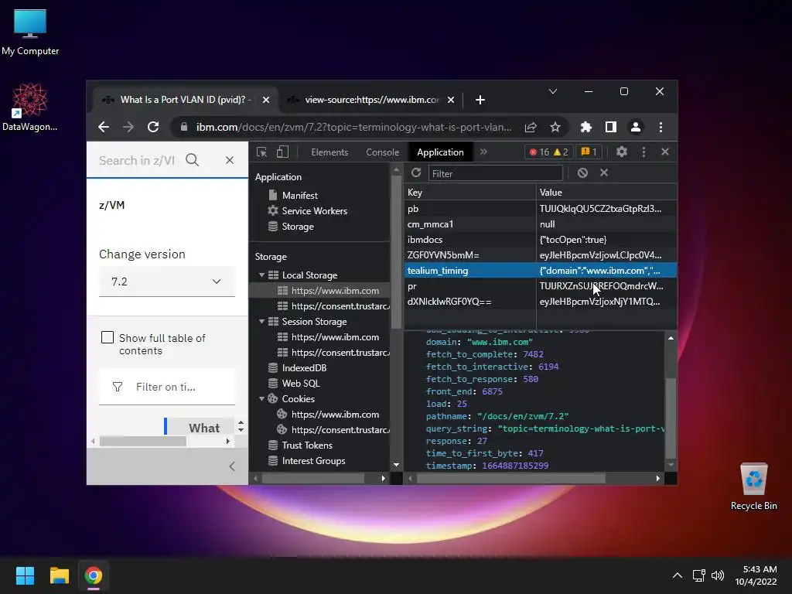Select the pb key row
Viewport: 792px width, 594px height.
(x=541, y=209)
